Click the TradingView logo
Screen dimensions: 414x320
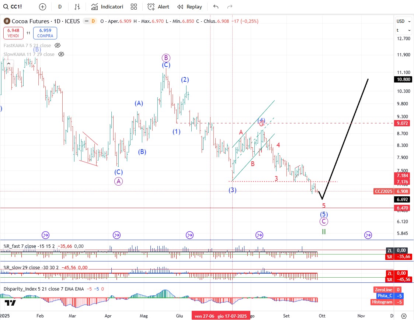click(x=10, y=303)
